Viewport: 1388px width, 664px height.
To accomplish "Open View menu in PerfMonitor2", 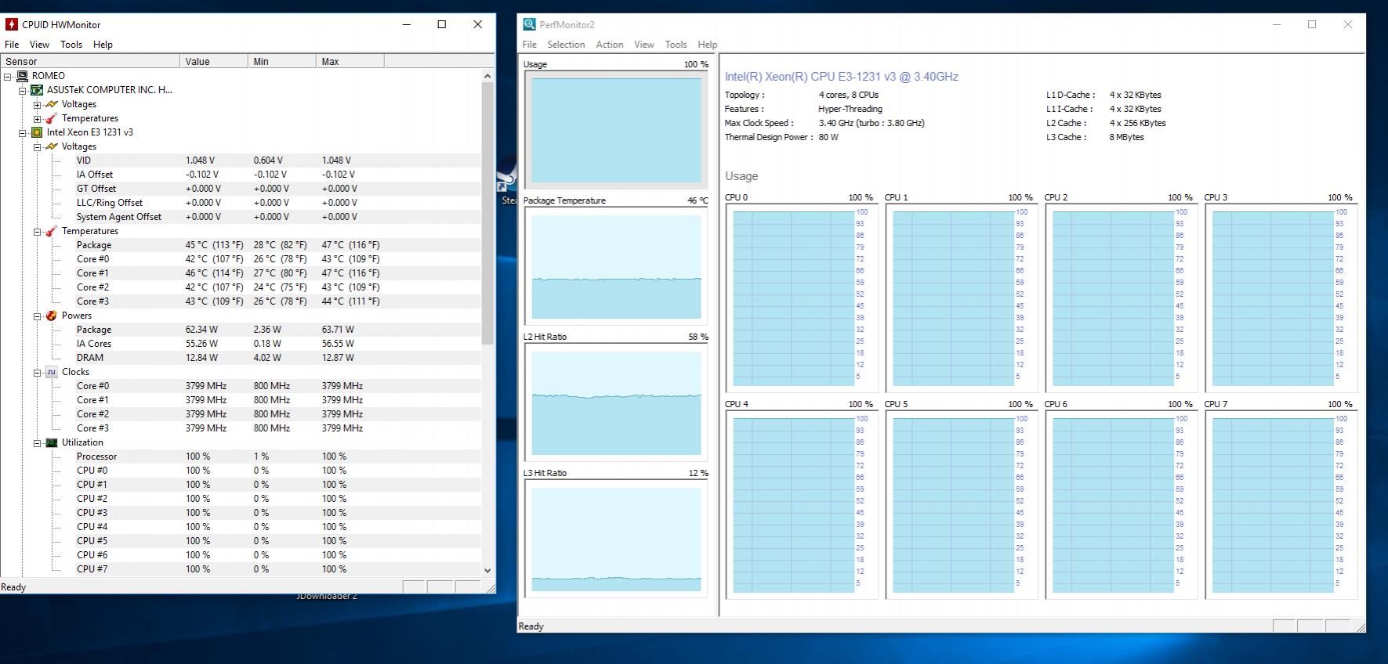I will tap(643, 45).
